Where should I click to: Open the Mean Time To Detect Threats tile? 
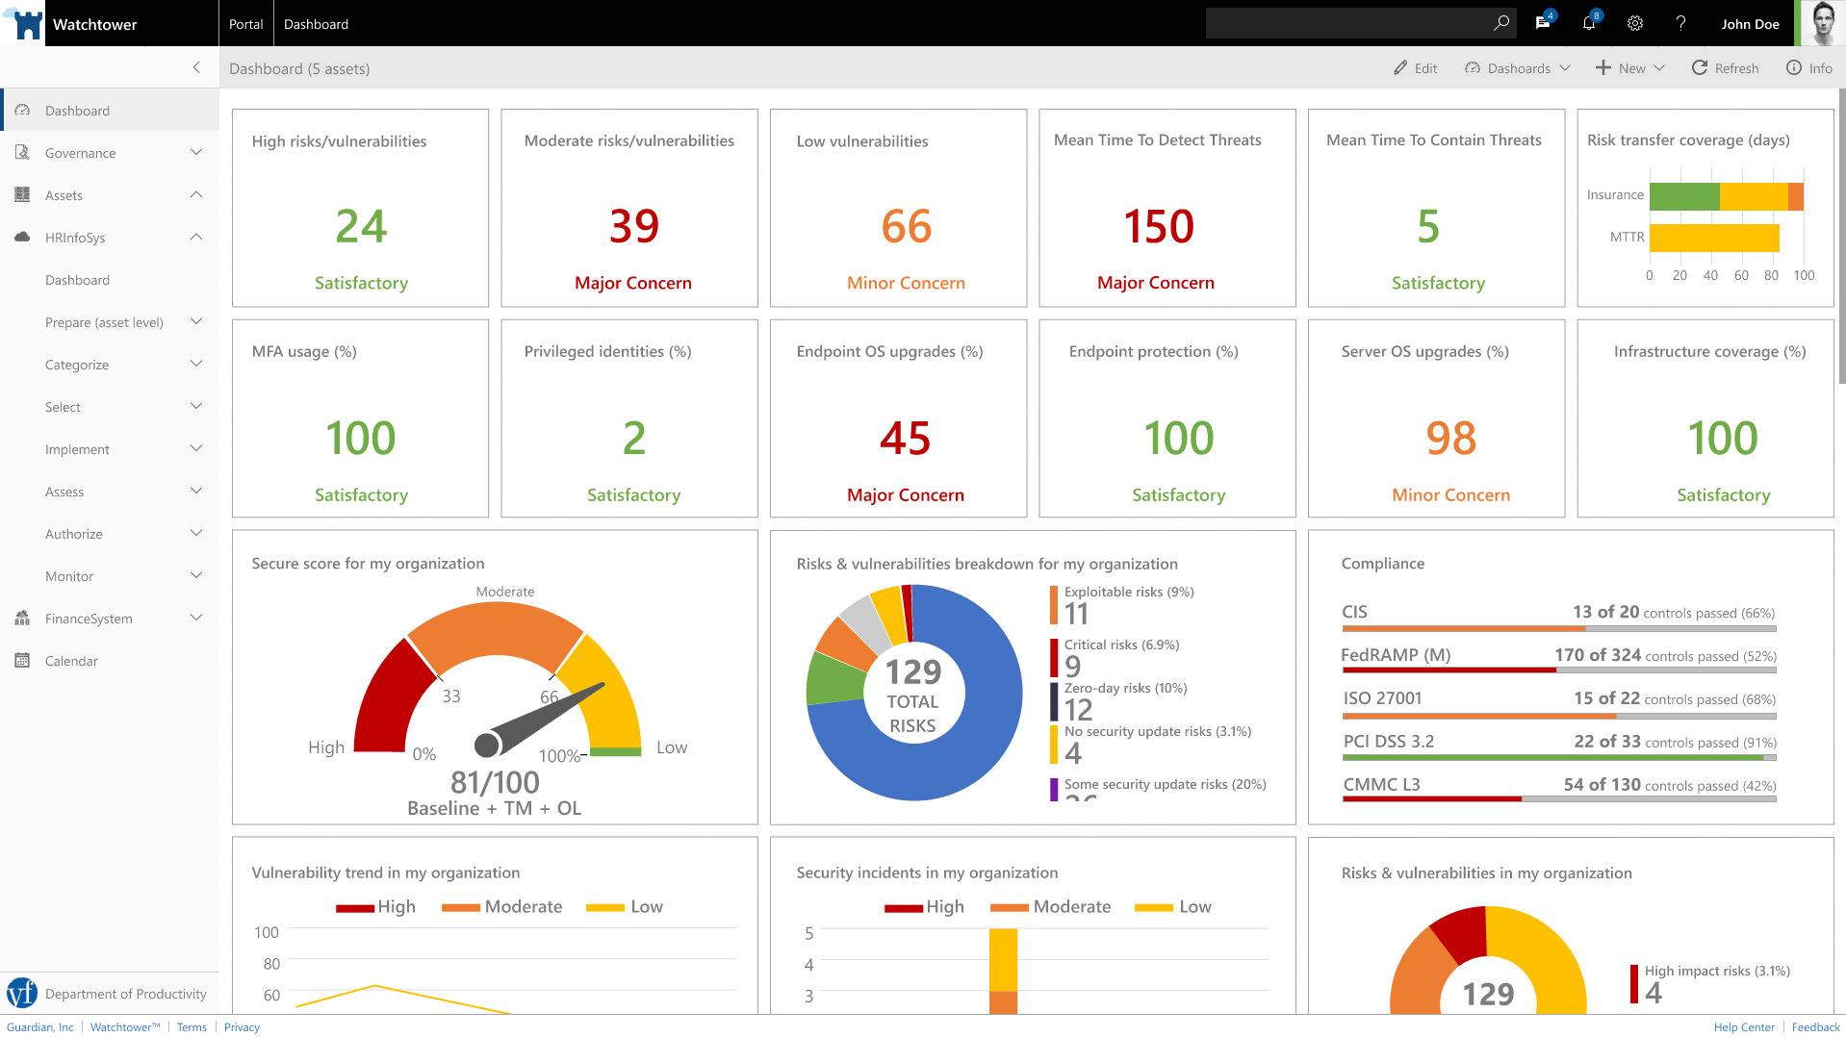(x=1167, y=208)
